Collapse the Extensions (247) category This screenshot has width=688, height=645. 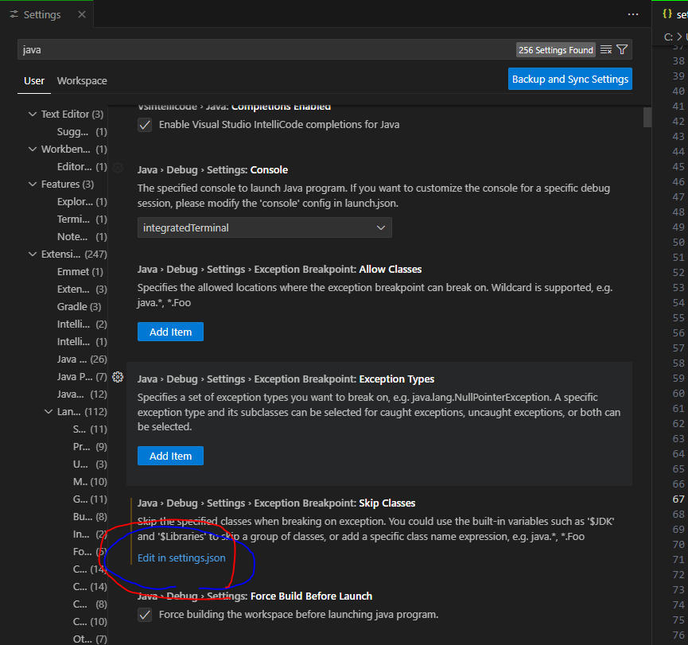click(x=32, y=254)
